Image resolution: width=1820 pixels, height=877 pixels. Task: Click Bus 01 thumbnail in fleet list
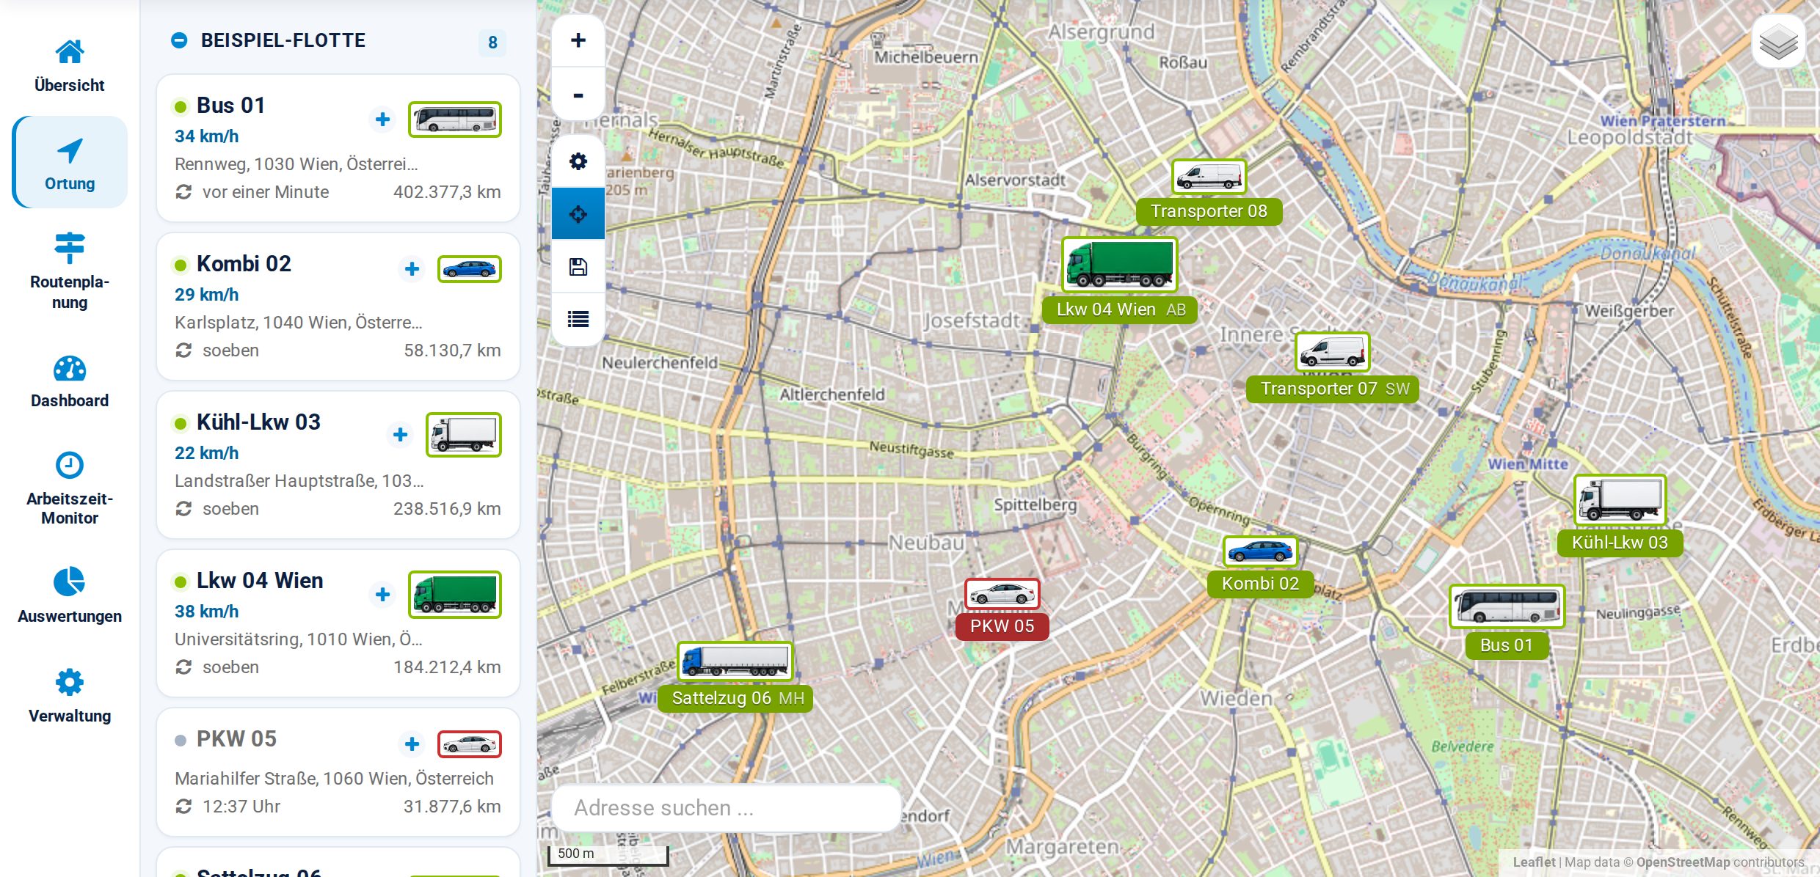(455, 119)
